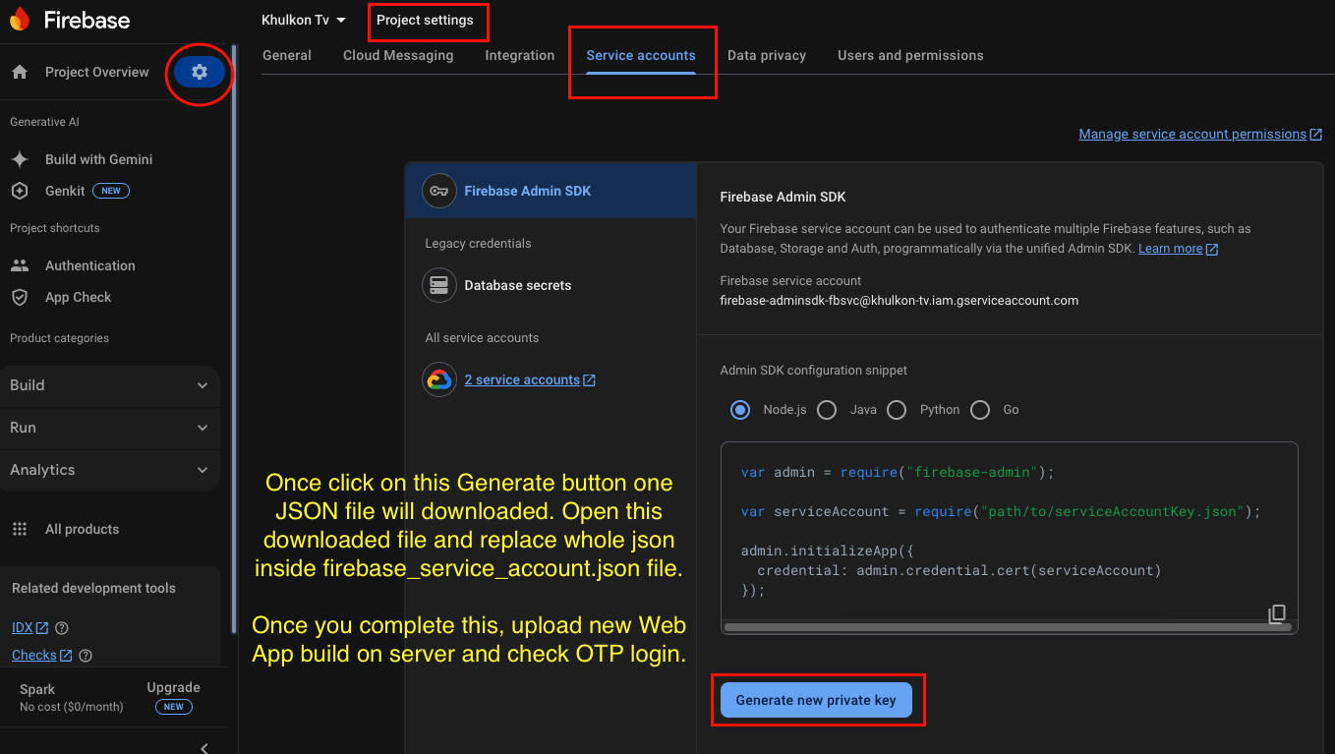Click the help icon next to IDX
The width and height of the screenshot is (1335, 754).
pos(62,628)
